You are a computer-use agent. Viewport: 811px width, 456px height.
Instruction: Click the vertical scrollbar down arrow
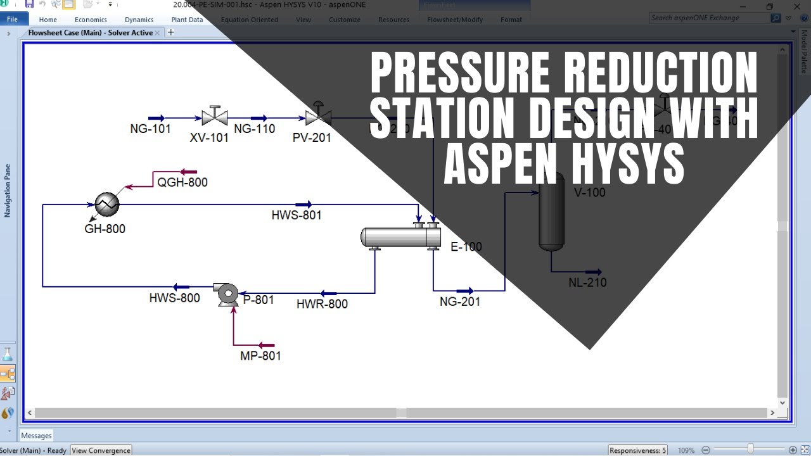782,402
